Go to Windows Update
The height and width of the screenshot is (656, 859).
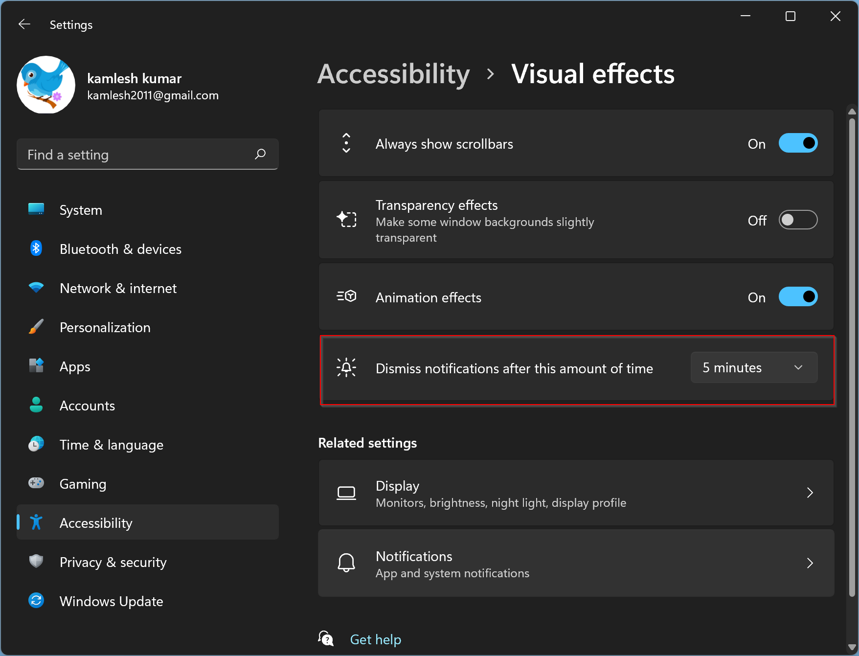tap(148, 601)
